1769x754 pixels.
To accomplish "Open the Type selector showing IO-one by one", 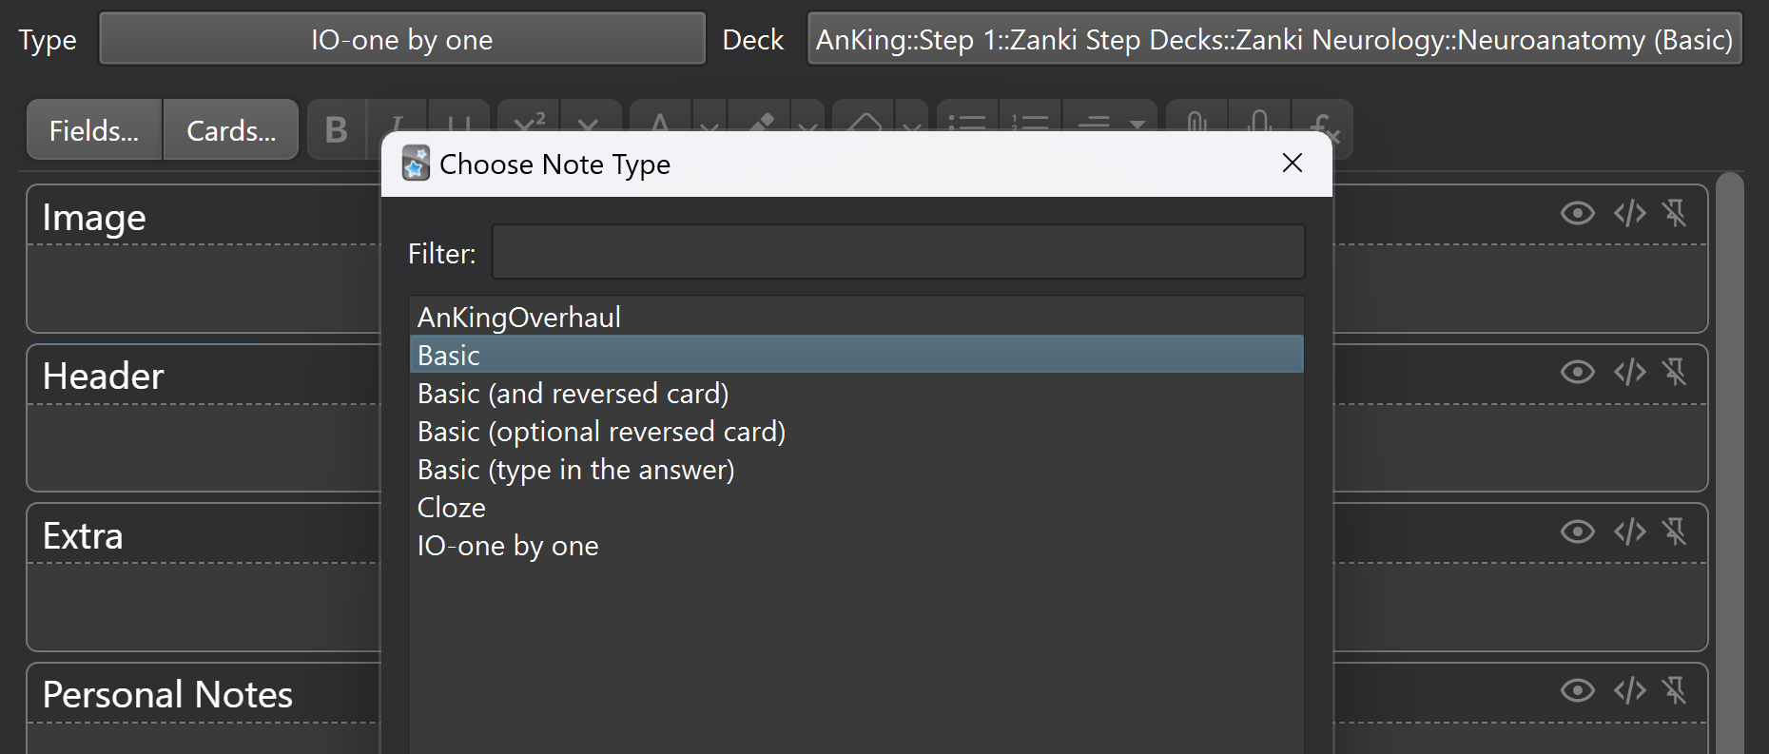I will tap(401, 39).
